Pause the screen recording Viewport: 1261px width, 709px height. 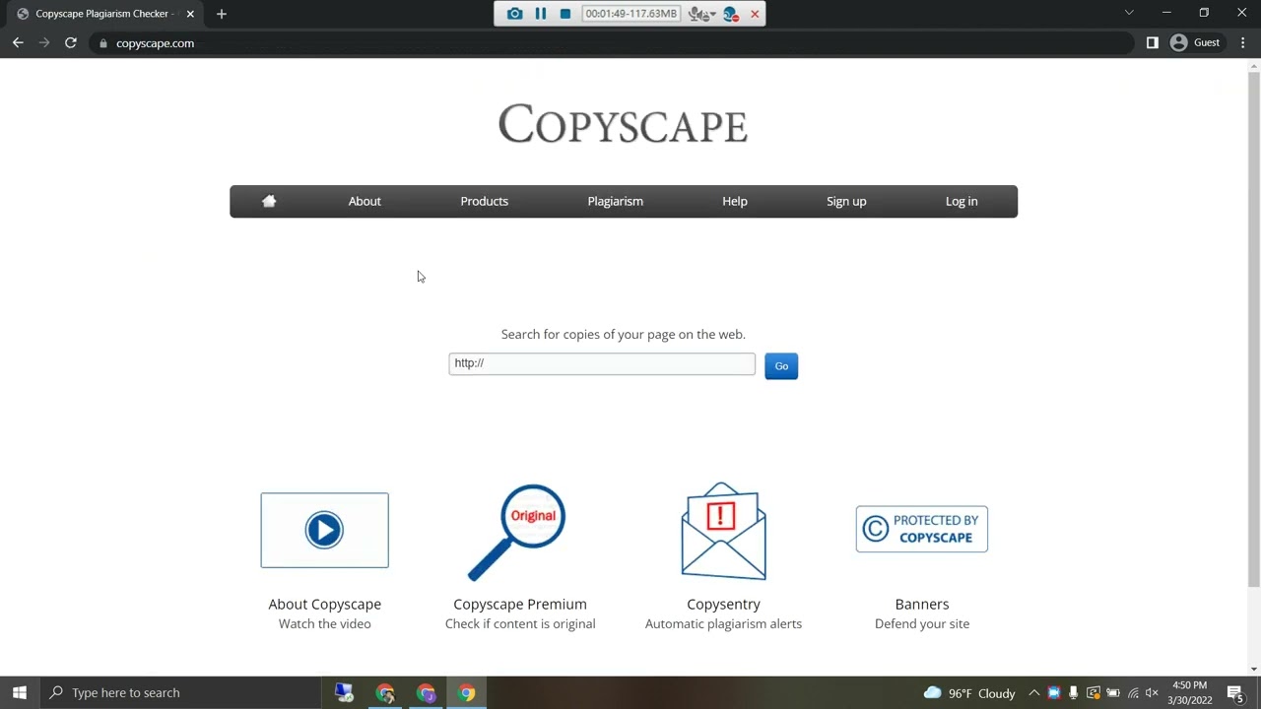point(541,14)
